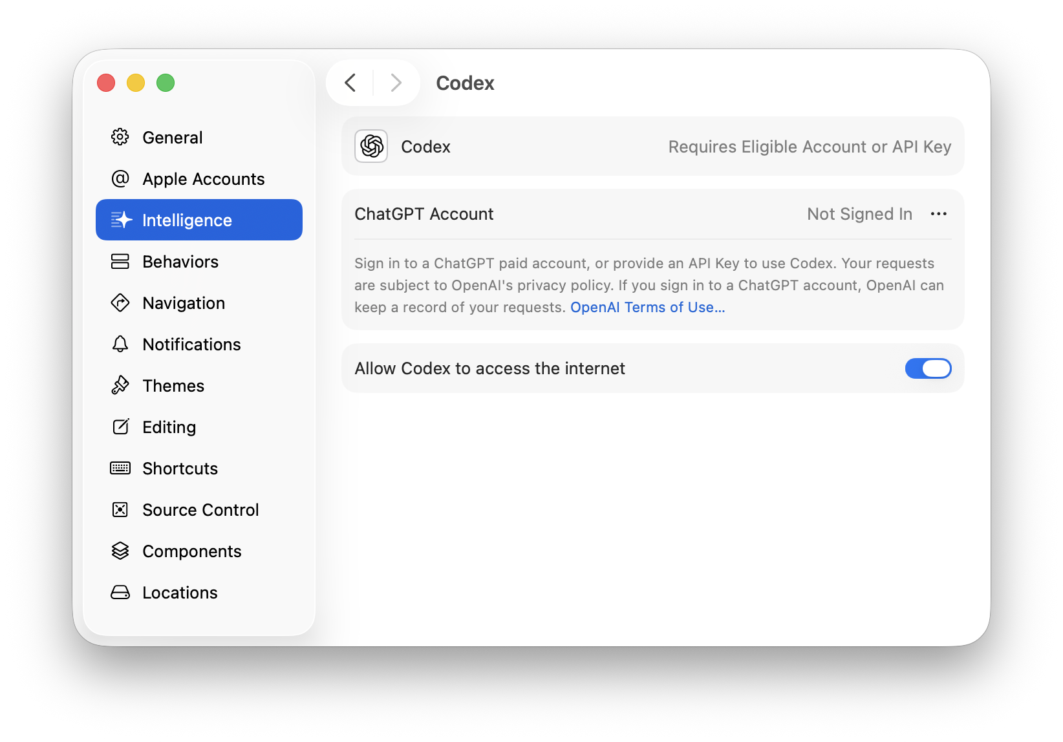Click 'Requires Eligible Account or API Key' text

[810, 147]
